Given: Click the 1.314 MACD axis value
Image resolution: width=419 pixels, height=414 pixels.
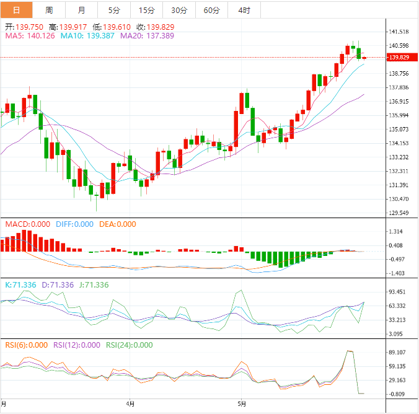Looking at the screenshot, I should pos(395,231).
